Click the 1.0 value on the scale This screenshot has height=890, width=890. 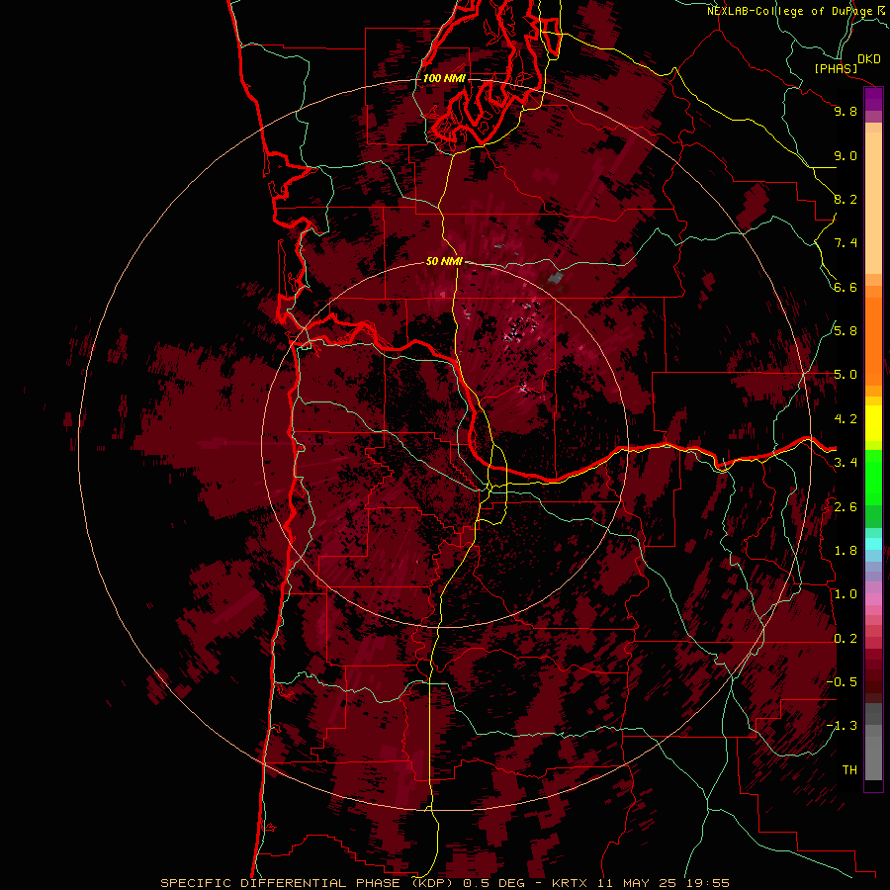tap(845, 594)
